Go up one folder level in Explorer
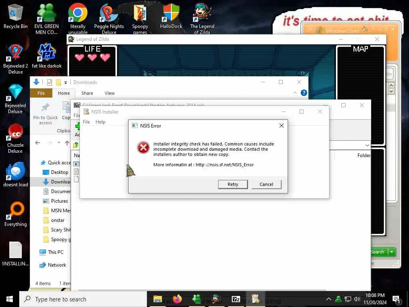The image size is (409, 307). 67,143
